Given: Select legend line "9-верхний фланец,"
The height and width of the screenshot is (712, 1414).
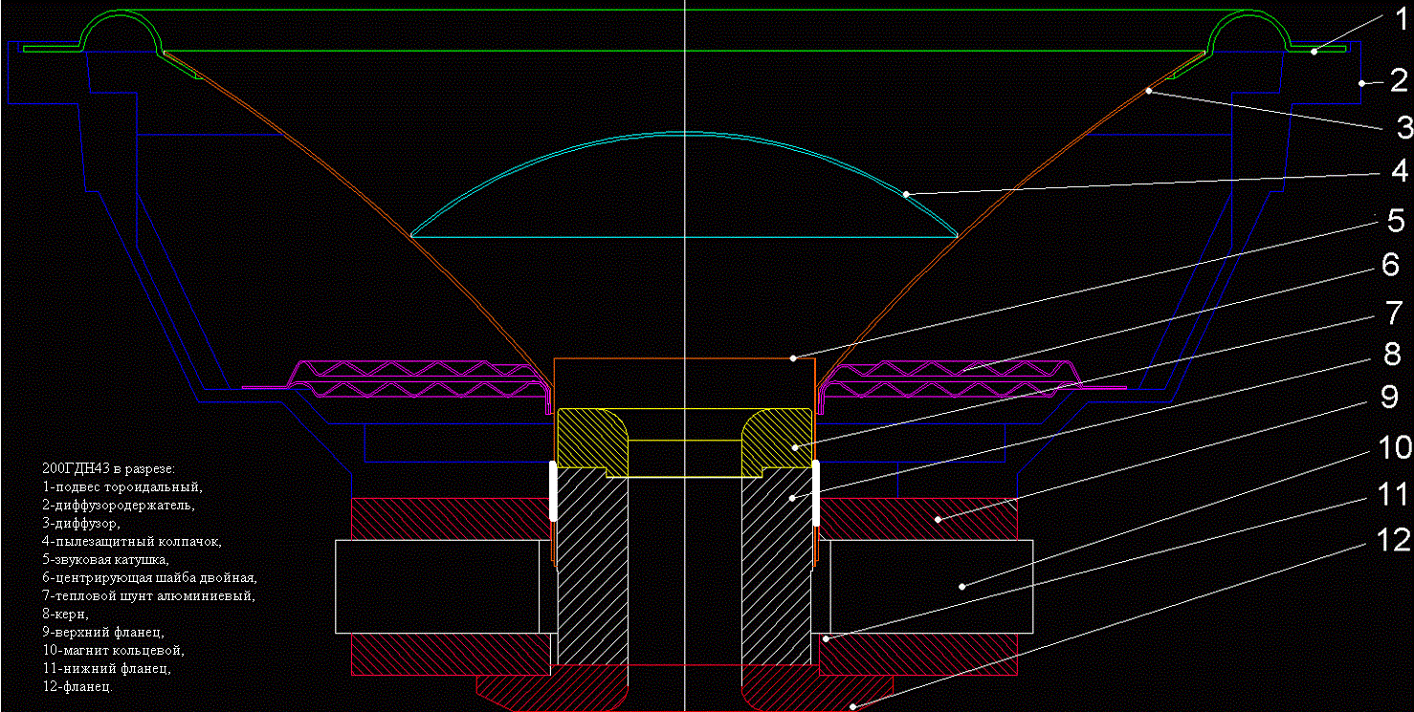Looking at the screenshot, I should (104, 632).
